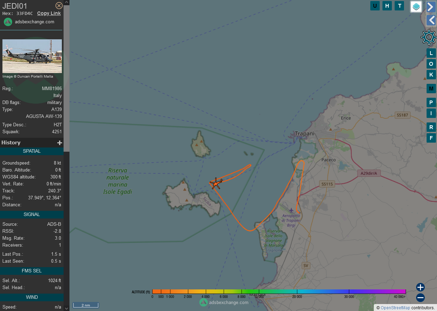Viewport: 437px width, 311px height.
Task: Click the SS115 road marker
Action: [327, 184]
